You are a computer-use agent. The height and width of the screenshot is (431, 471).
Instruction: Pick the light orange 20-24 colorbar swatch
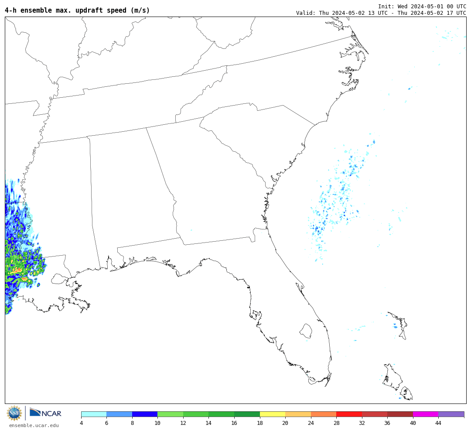click(298, 414)
